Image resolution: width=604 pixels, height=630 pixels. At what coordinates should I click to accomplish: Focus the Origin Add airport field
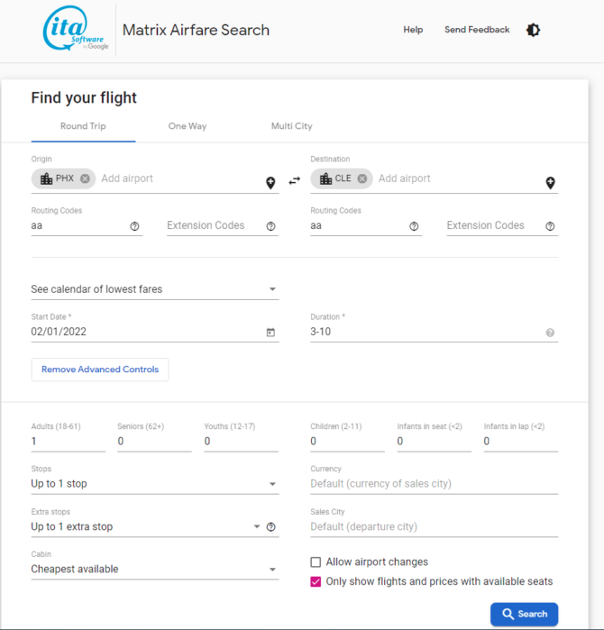[181, 178]
